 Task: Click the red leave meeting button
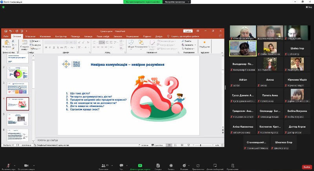point(306,166)
